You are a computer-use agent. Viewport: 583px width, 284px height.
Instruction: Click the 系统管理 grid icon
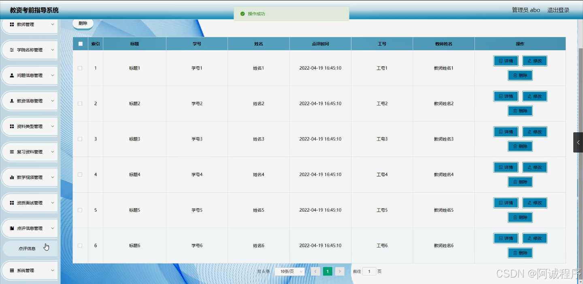[x=12, y=270]
